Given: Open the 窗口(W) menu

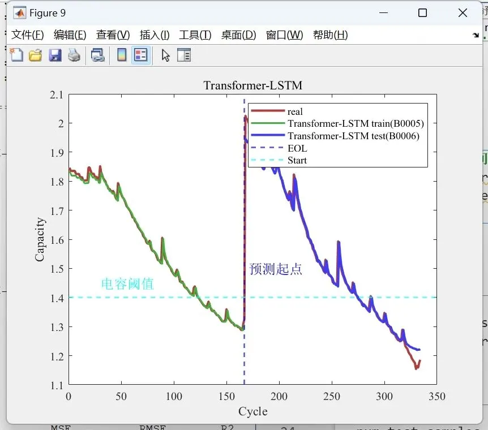Looking at the screenshot, I should click(284, 35).
